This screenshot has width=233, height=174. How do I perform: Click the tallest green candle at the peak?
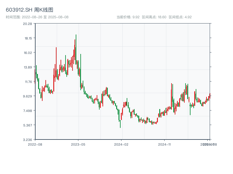tap(76, 49)
